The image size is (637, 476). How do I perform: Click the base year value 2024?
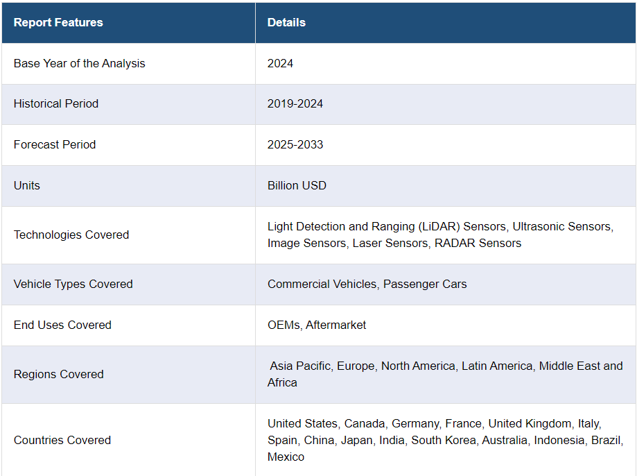280,63
